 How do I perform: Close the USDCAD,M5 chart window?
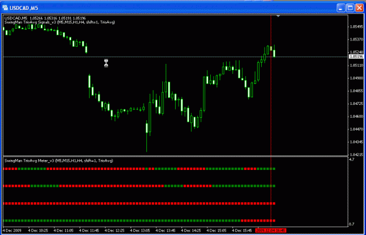[x=359, y=8]
